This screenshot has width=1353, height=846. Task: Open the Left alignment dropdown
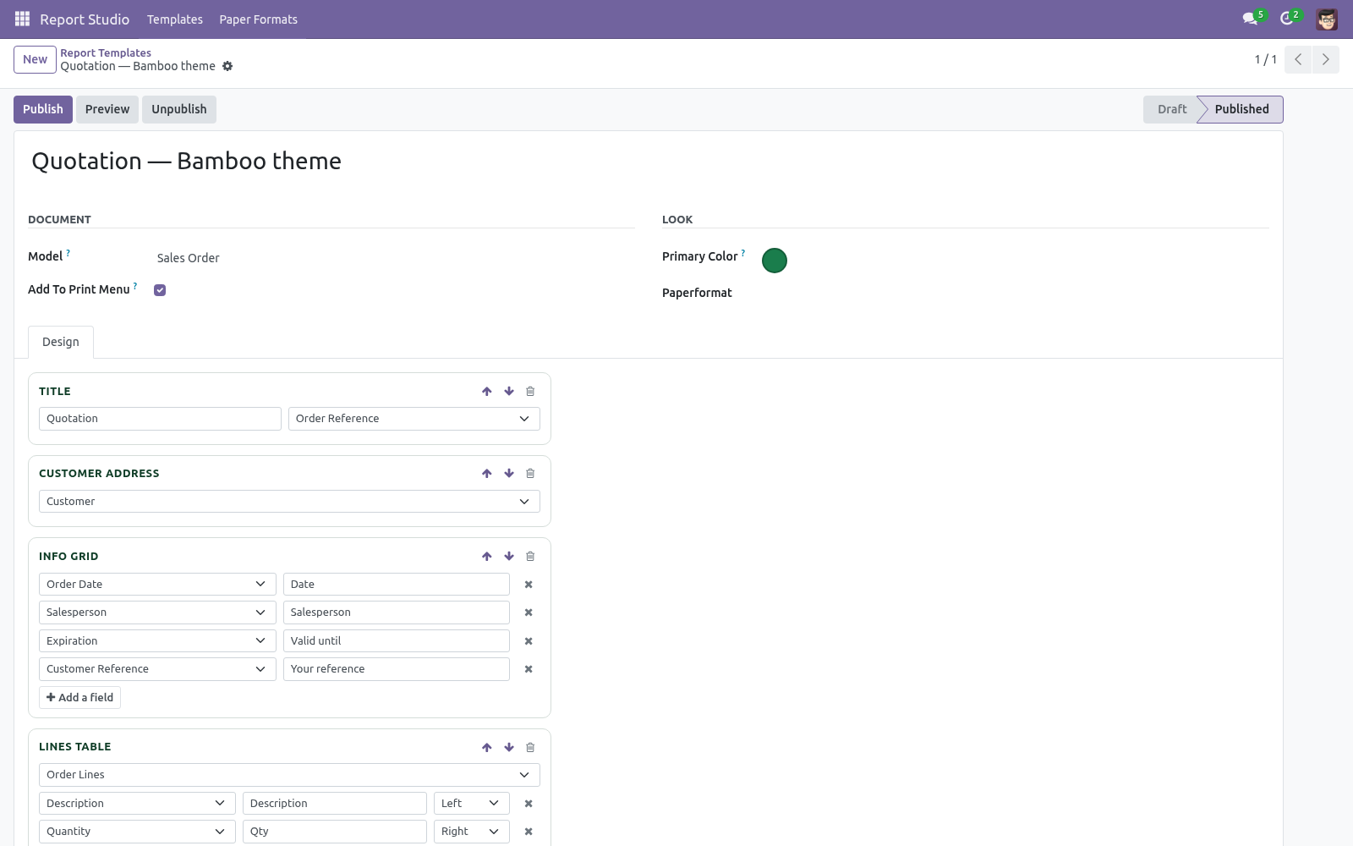(x=472, y=804)
